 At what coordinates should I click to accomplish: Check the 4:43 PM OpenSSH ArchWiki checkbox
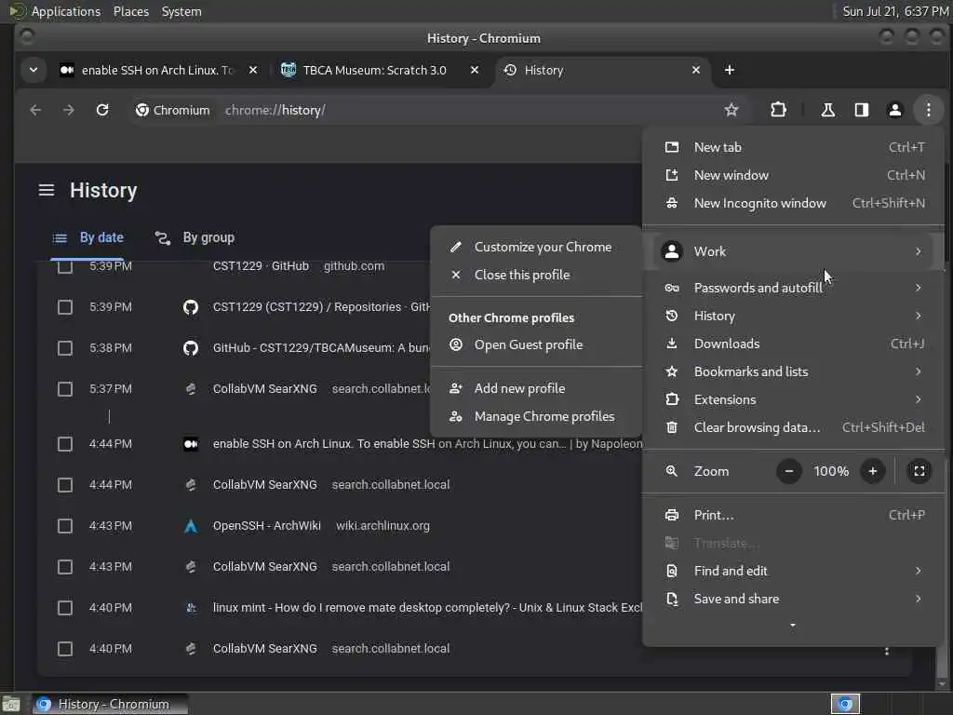pyautogui.click(x=65, y=526)
